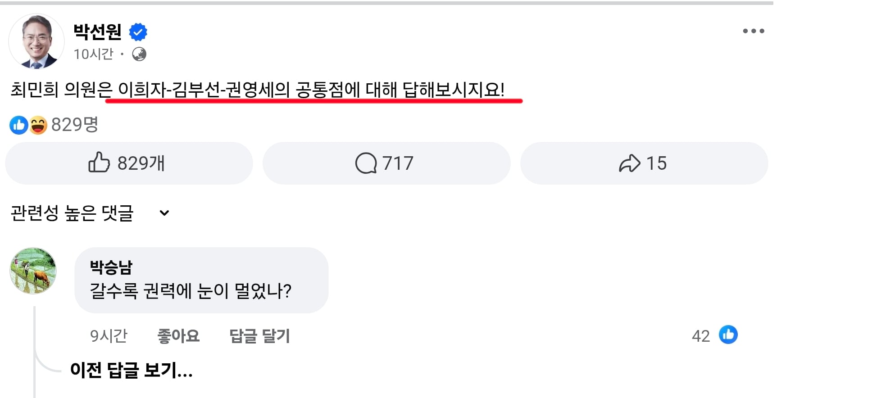Open 박승남 commenter name link
Screen dimensions: 886x398
(x=111, y=267)
